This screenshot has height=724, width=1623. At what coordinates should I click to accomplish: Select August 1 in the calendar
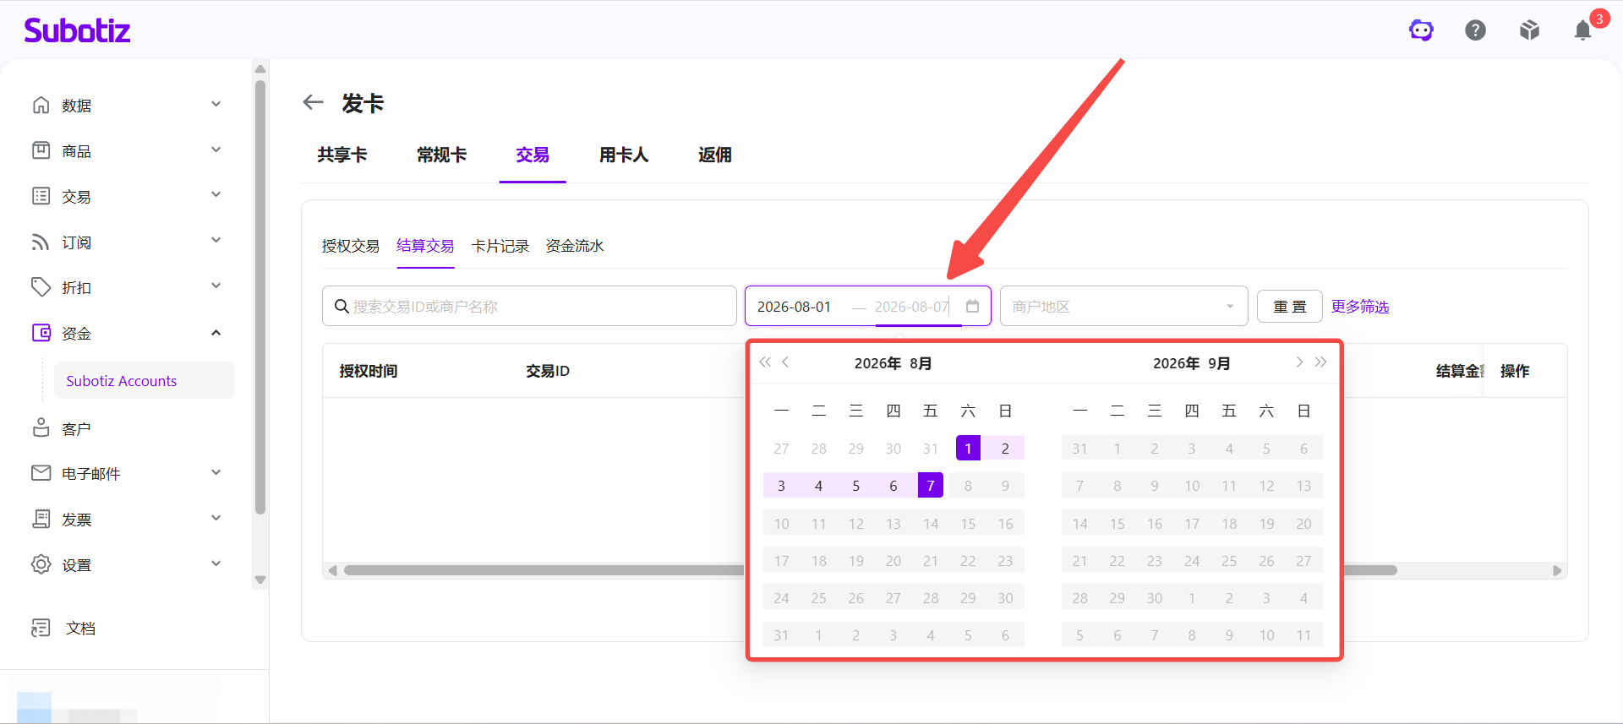pos(968,448)
